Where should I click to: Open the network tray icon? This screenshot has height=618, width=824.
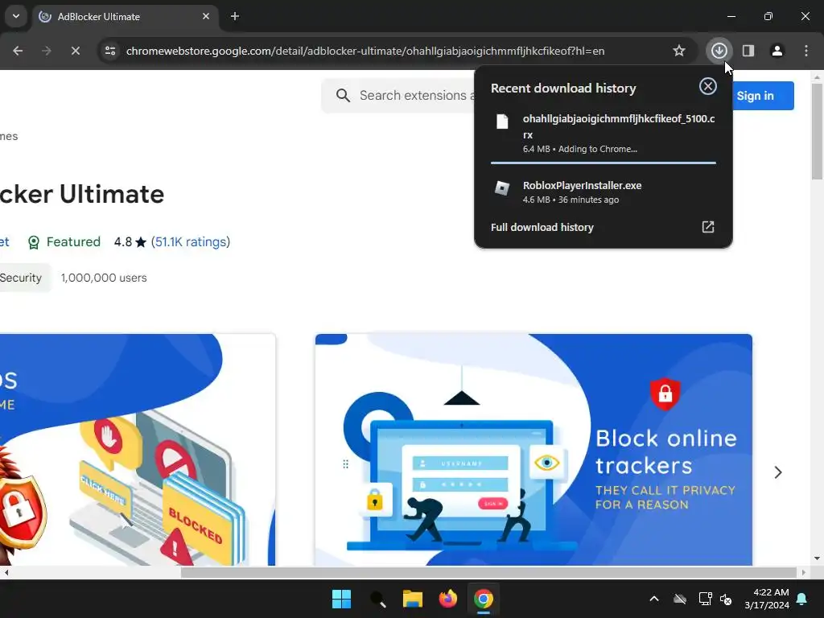pos(705,599)
